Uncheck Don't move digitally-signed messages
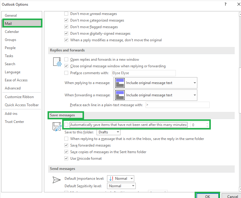The image size is (241, 198). [66, 33]
